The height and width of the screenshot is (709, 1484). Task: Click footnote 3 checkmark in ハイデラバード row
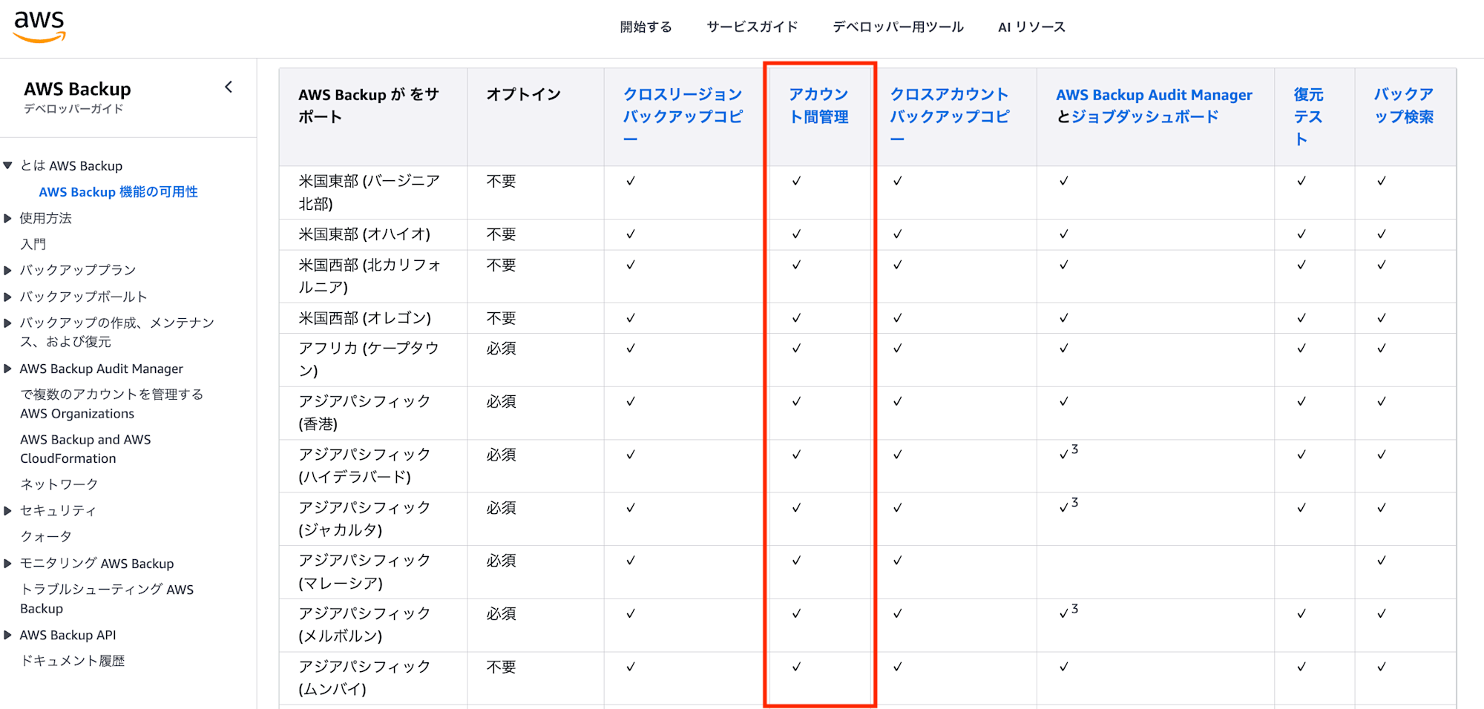pyautogui.click(x=1068, y=453)
